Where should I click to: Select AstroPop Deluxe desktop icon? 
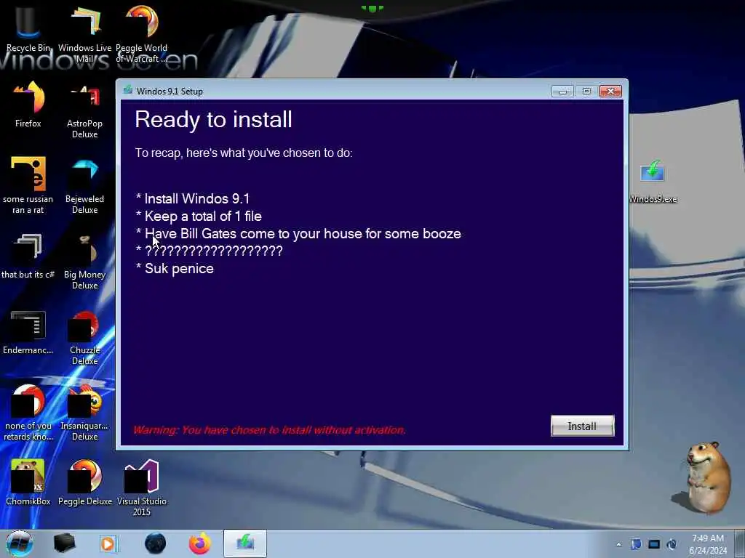[x=84, y=111]
